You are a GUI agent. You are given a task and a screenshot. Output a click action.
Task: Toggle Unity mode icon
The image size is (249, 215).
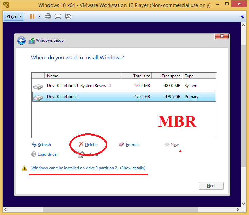pos(68,16)
